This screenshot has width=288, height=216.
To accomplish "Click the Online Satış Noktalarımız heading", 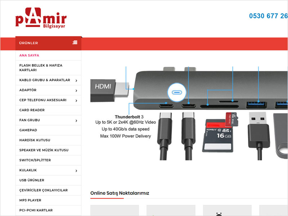I will click(x=120, y=193).
